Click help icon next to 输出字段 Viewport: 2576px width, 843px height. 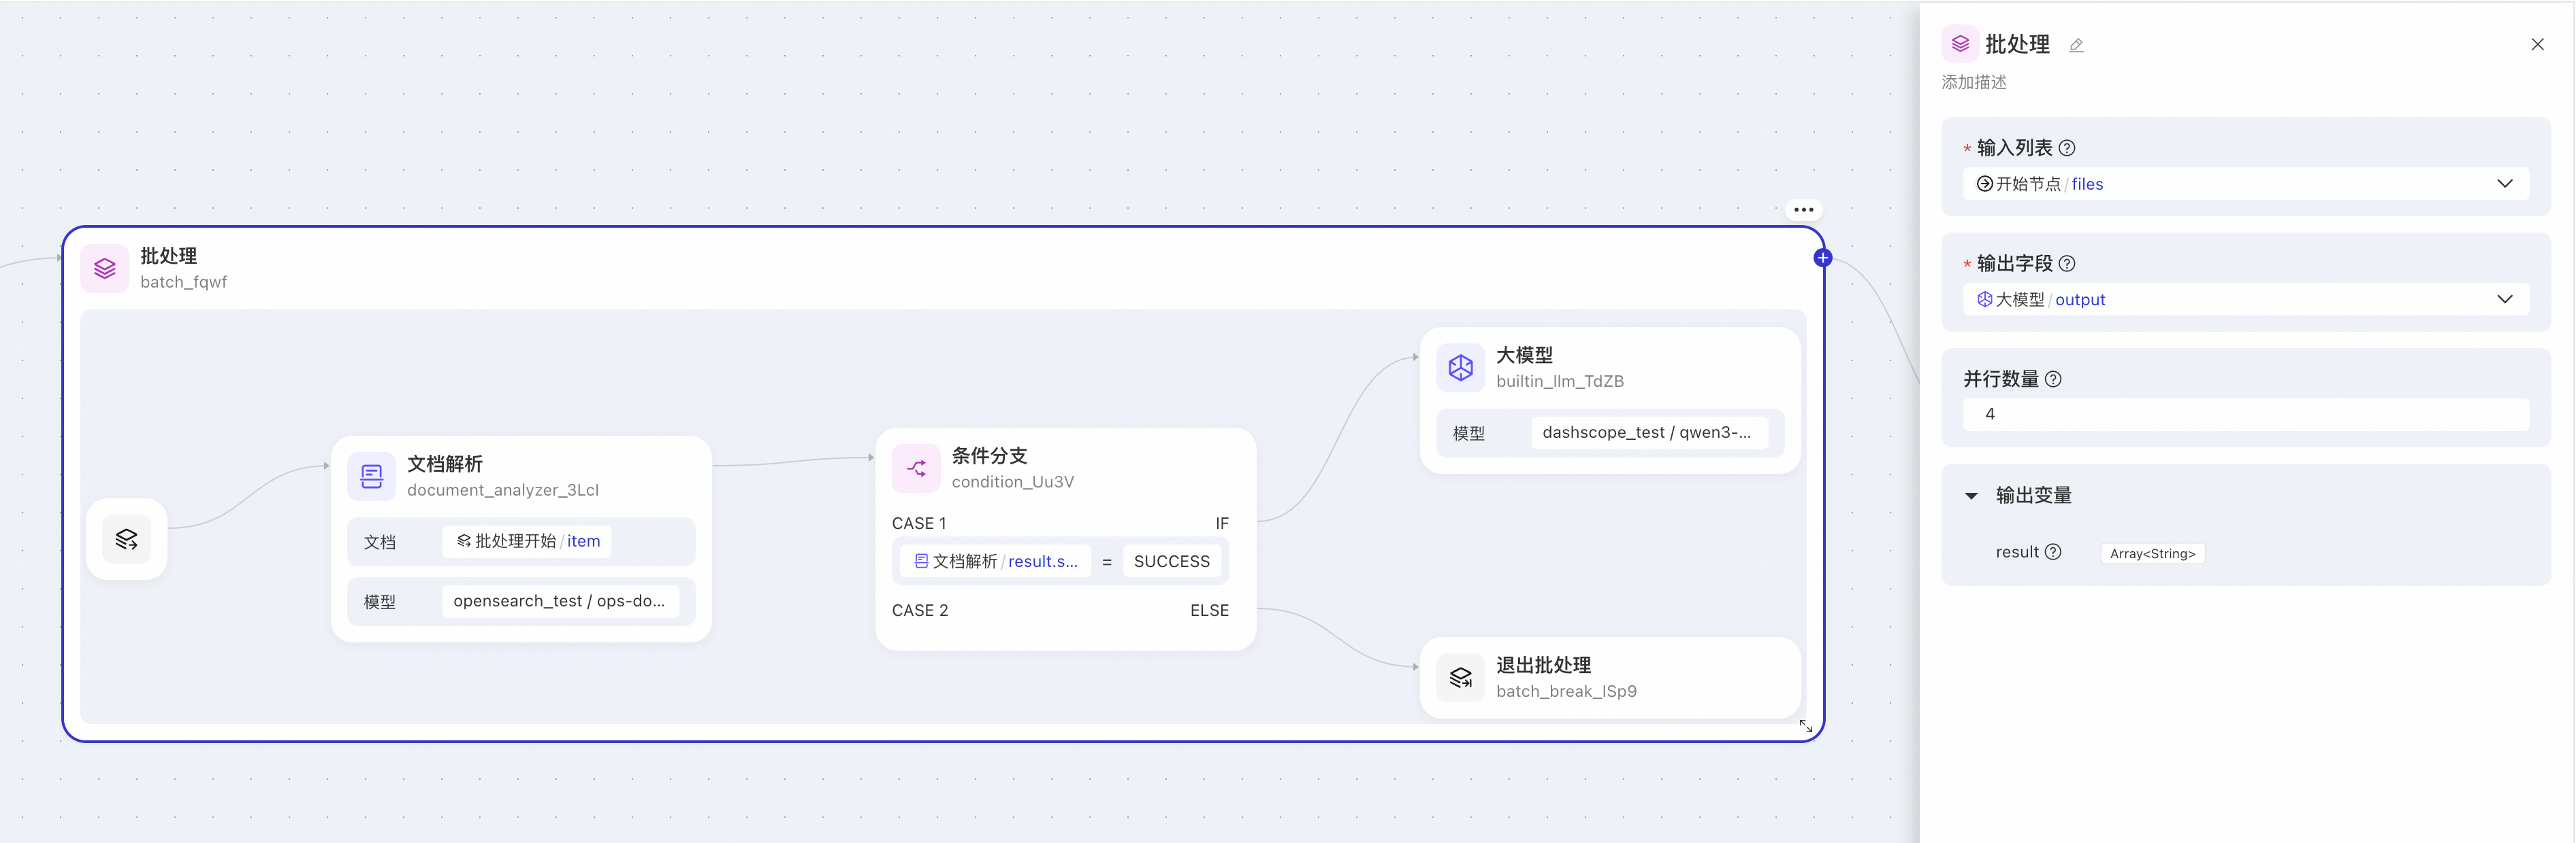point(2067,264)
